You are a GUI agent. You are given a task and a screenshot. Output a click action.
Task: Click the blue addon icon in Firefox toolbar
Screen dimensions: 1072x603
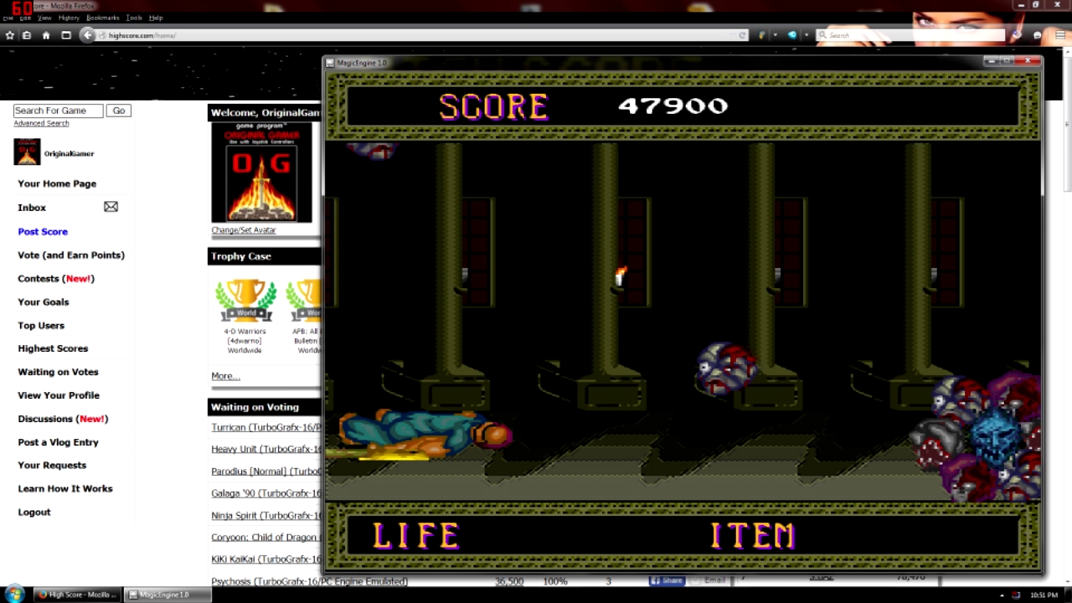(x=791, y=35)
